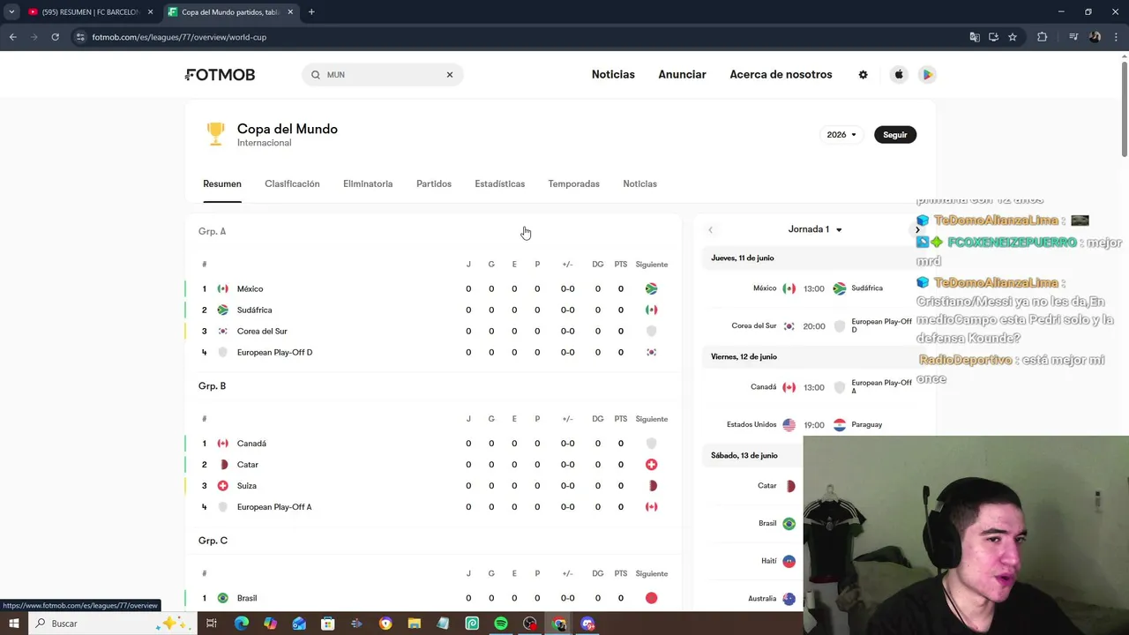The width and height of the screenshot is (1129, 635).
Task: Click Noticias in top navigation
Action: point(613,75)
